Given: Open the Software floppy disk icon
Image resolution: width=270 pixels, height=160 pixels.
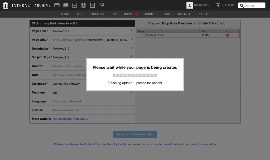Looking at the screenshot, I should (x=92, y=5).
